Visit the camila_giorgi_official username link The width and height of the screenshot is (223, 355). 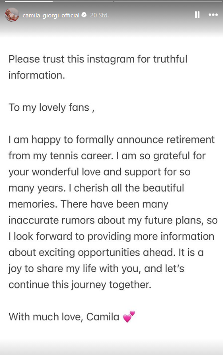(51, 15)
